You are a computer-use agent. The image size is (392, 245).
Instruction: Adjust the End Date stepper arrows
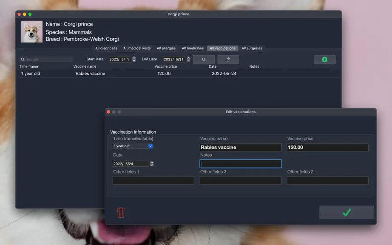click(x=188, y=59)
